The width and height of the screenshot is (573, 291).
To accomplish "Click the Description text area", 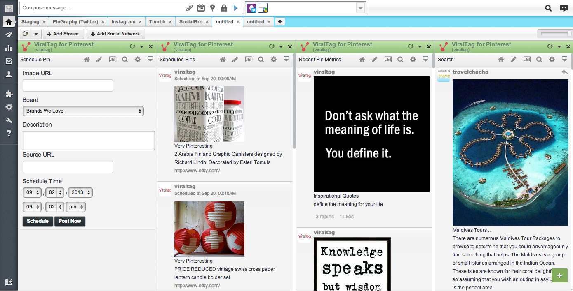I will click(89, 141).
